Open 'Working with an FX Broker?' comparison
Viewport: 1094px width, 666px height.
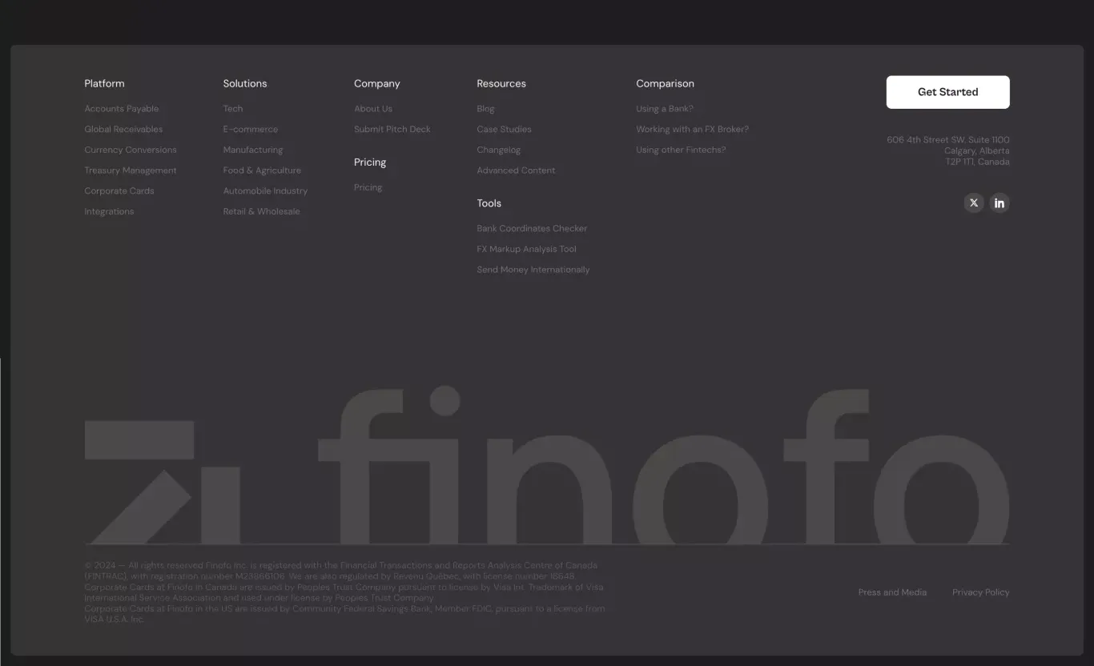click(693, 130)
